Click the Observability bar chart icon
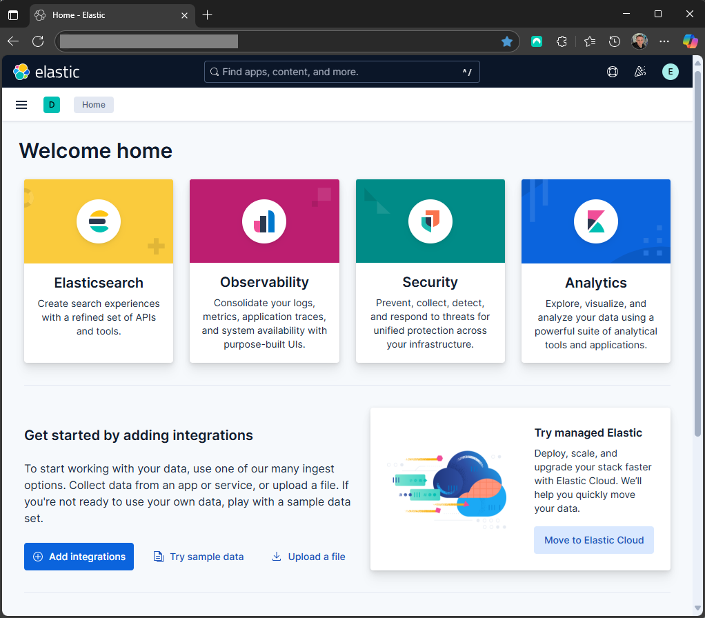Viewport: 705px width, 618px height. click(264, 221)
